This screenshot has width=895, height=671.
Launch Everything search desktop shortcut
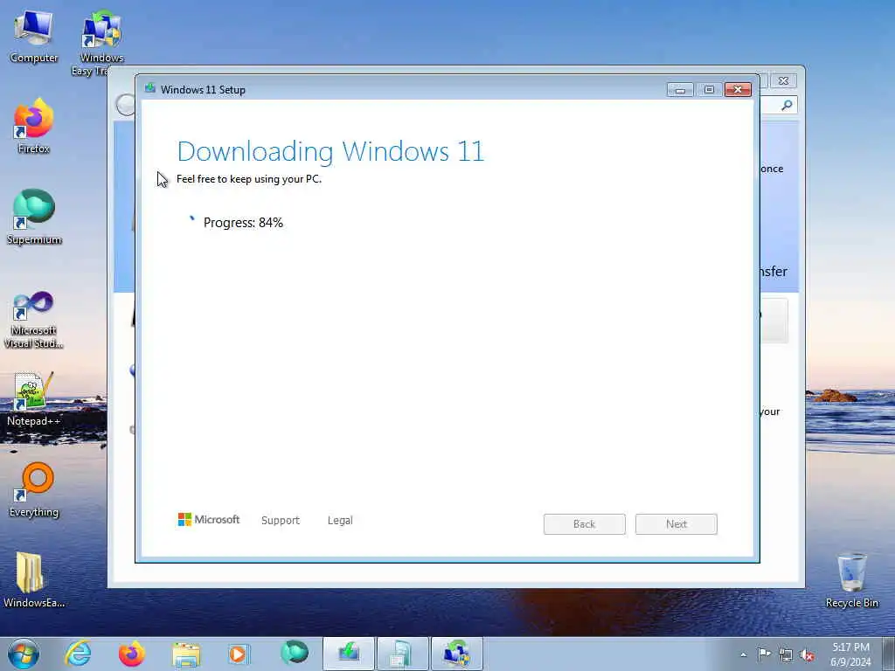(34, 490)
